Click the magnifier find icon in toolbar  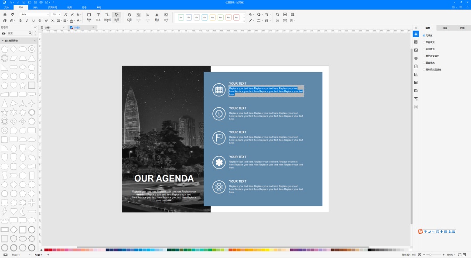[x=277, y=14]
